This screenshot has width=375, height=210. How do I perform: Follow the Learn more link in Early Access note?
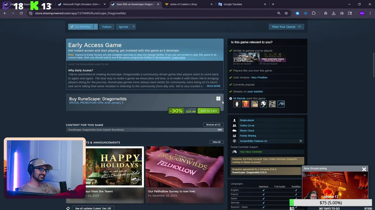click(178, 57)
